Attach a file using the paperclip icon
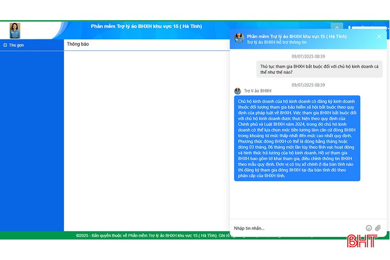Image resolution: width=390 pixels, height=260 pixels. tap(378, 228)
